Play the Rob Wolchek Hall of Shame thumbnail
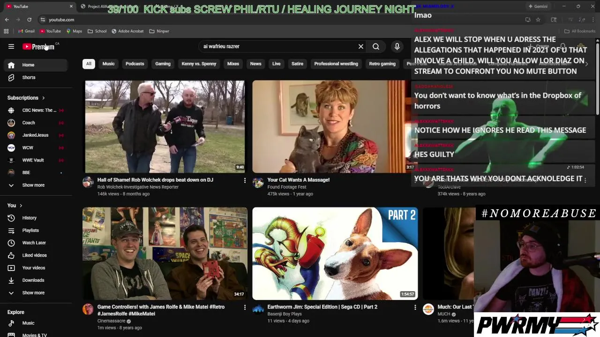600x337 pixels. [165, 126]
